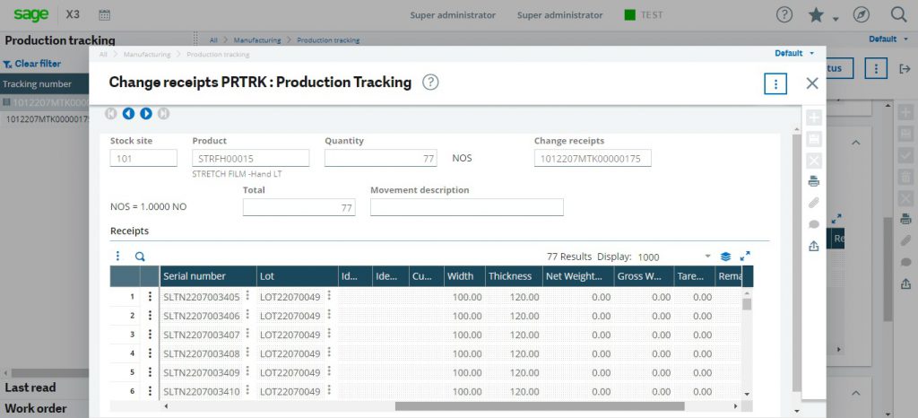The height and width of the screenshot is (418, 918).
Task: Expand the Receipts grid to full screen
Action: (x=745, y=256)
